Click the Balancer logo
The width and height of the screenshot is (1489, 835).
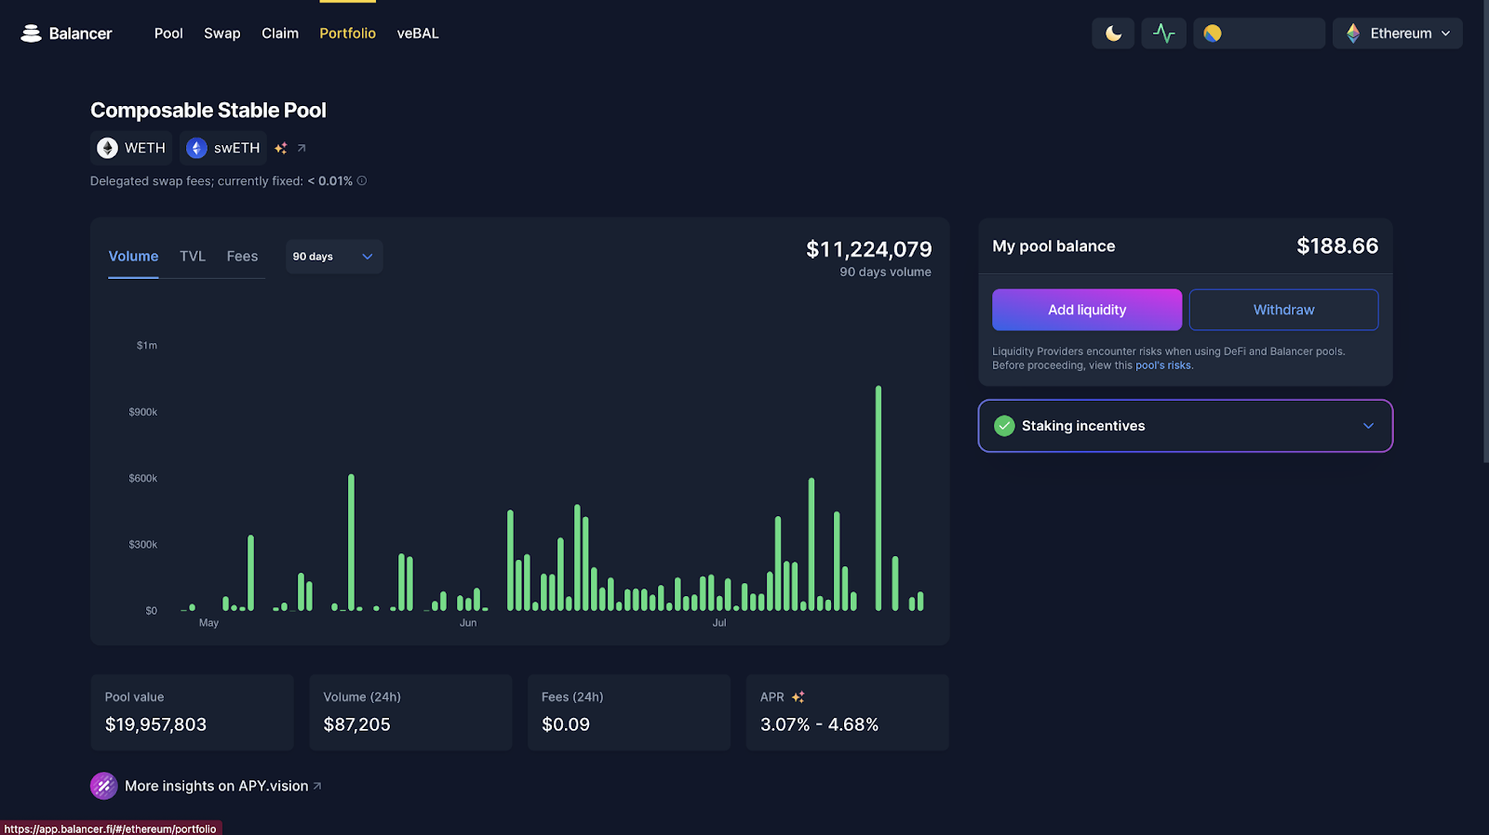66,33
